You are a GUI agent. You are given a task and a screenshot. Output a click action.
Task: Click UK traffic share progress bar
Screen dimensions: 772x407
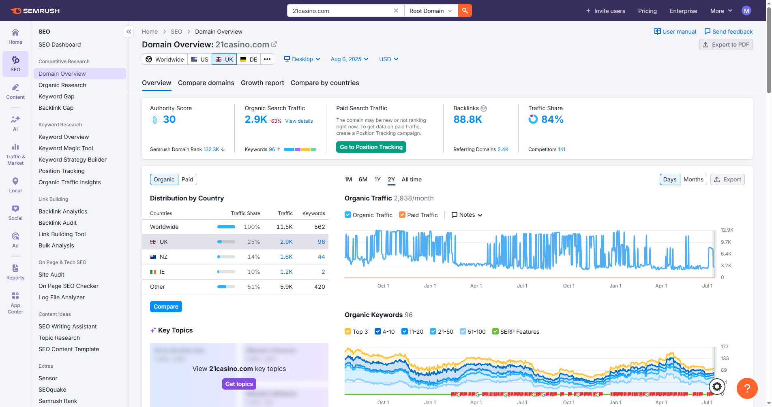point(226,242)
